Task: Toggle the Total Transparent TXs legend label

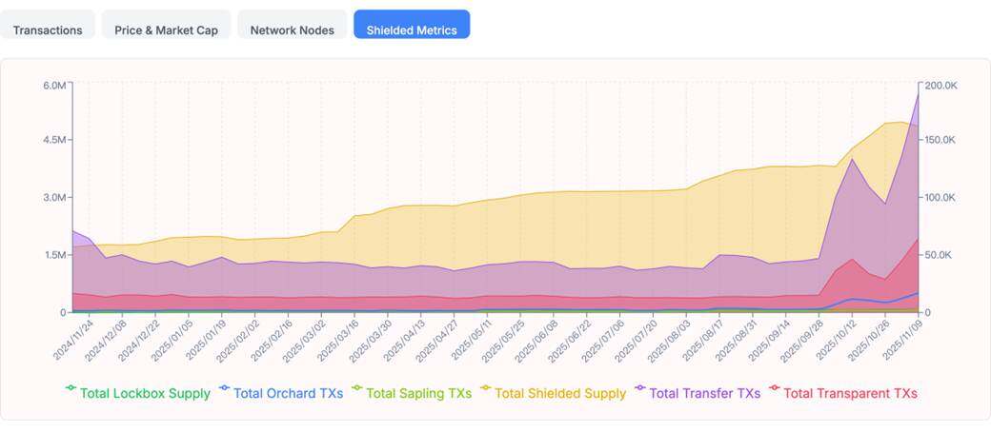Action: pyautogui.click(x=850, y=393)
